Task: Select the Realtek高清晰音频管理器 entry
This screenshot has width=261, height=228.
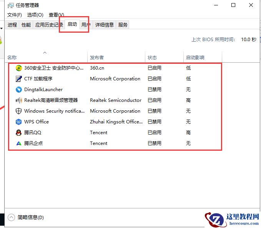Action: coord(51,100)
